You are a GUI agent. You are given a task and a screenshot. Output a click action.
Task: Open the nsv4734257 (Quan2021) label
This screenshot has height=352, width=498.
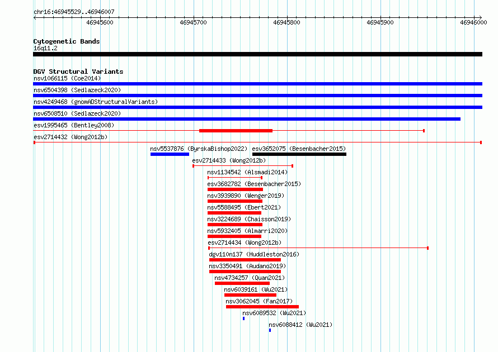pyautogui.click(x=250, y=278)
